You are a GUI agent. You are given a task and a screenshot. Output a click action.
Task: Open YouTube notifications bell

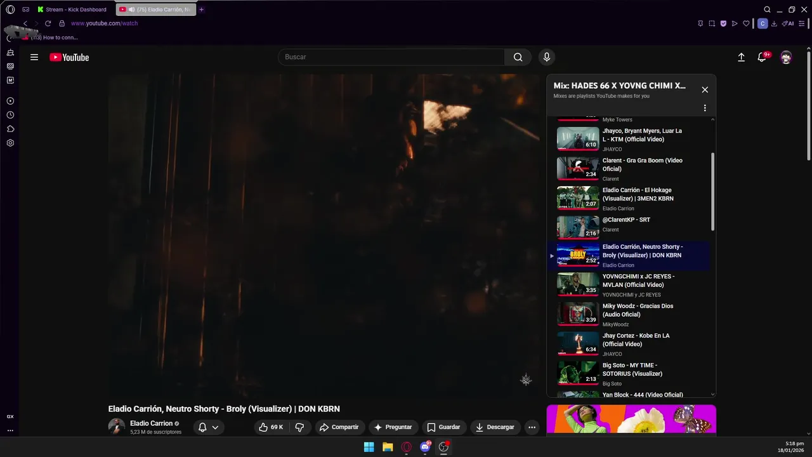tap(763, 57)
